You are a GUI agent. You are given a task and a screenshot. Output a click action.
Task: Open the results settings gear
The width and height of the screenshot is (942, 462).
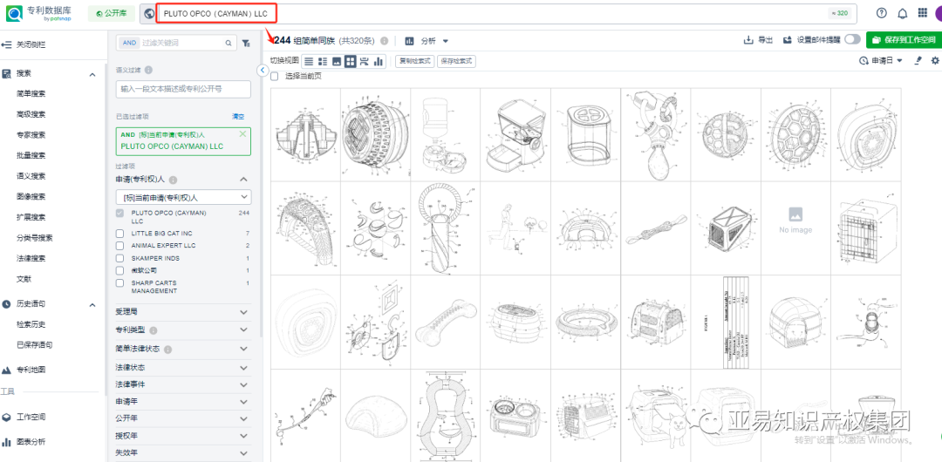coord(935,61)
